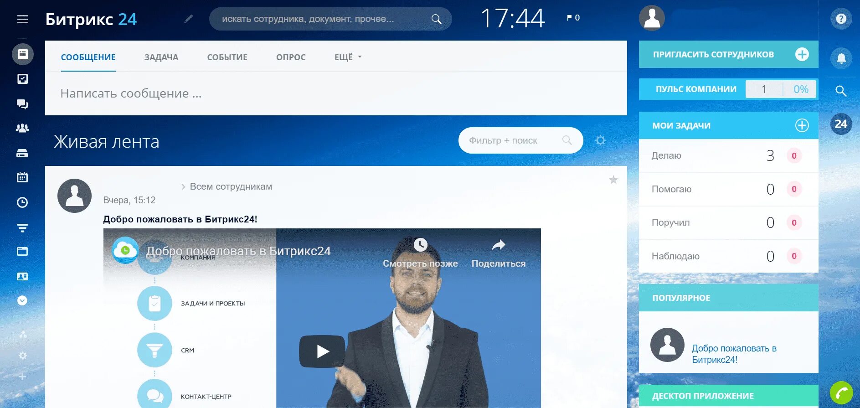Image resolution: width=860 pixels, height=408 pixels.
Task: Open the Workgroups people sidebar icon
Action: click(22, 128)
